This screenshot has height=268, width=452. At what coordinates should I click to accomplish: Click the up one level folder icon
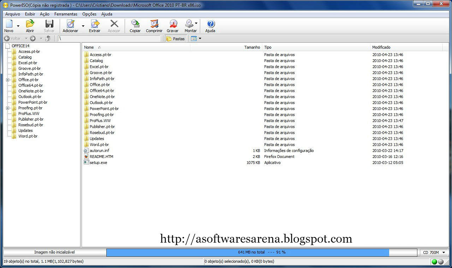coord(48,38)
